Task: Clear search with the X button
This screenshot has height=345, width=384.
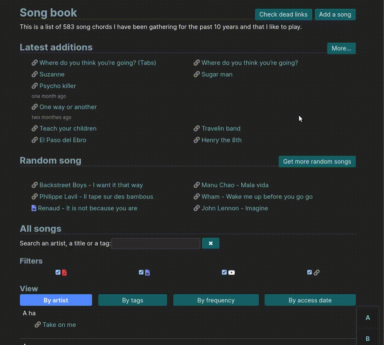Action: [211, 243]
